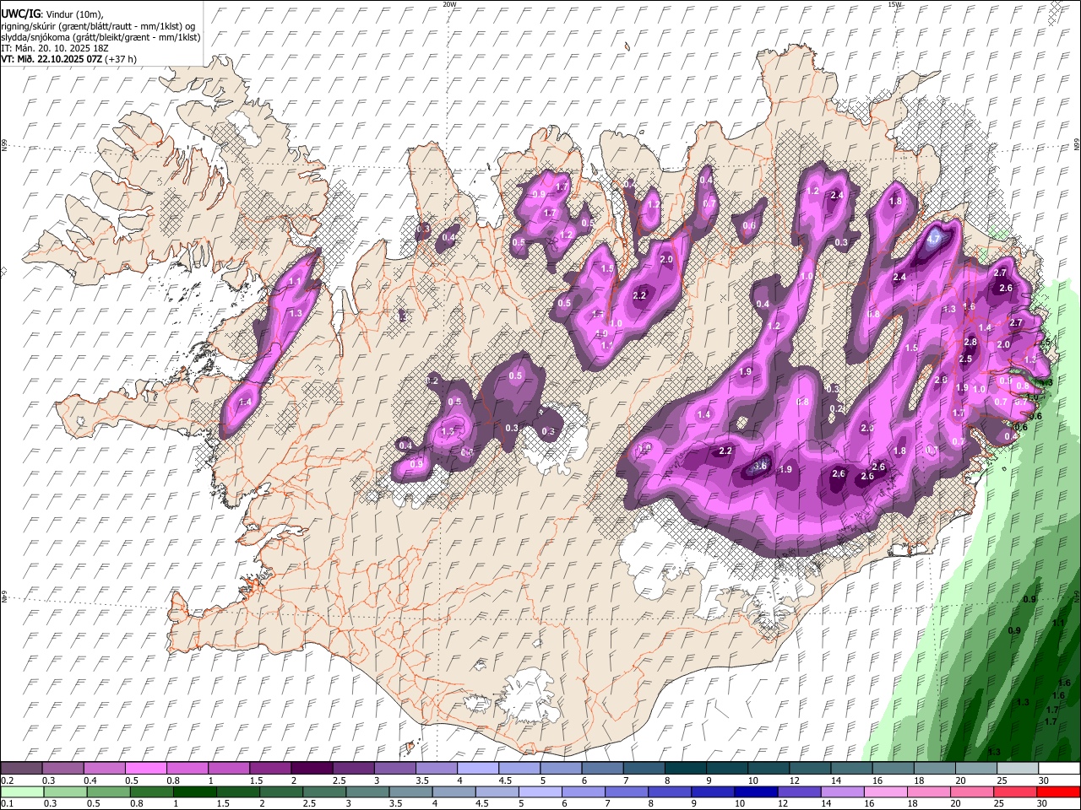Click the '4.7' snowfall value on the map
The width and height of the screenshot is (1081, 810).
click(x=933, y=239)
